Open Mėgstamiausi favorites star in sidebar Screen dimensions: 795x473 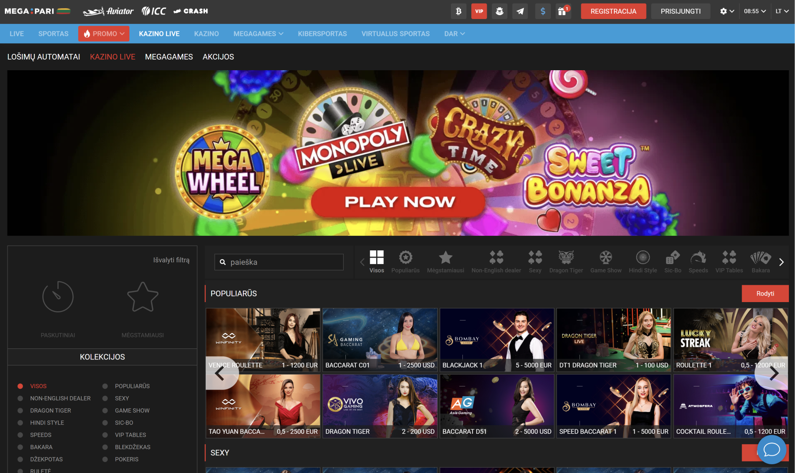point(143,297)
